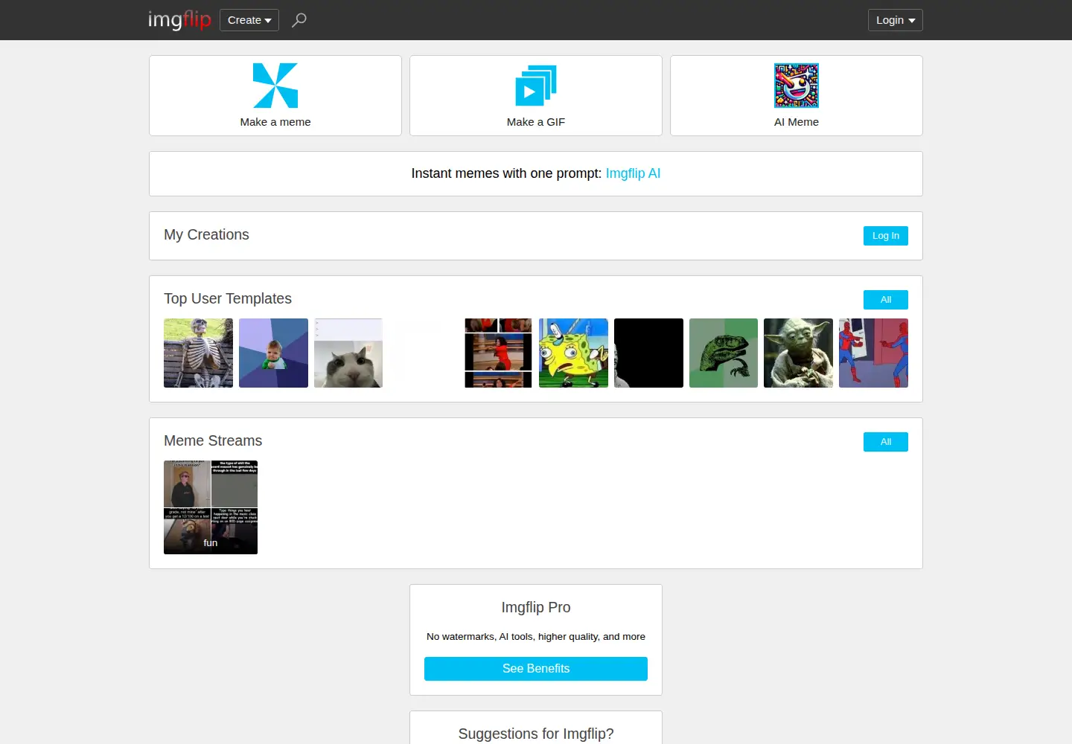Click the Make a meme label
1072x744 pixels.
tap(275, 122)
